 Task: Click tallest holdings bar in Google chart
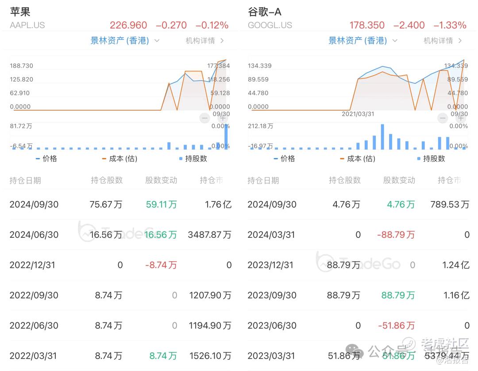pos(382,136)
